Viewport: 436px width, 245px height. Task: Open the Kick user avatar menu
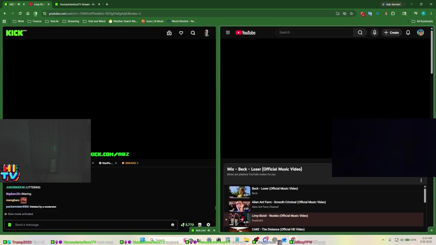coord(206,33)
